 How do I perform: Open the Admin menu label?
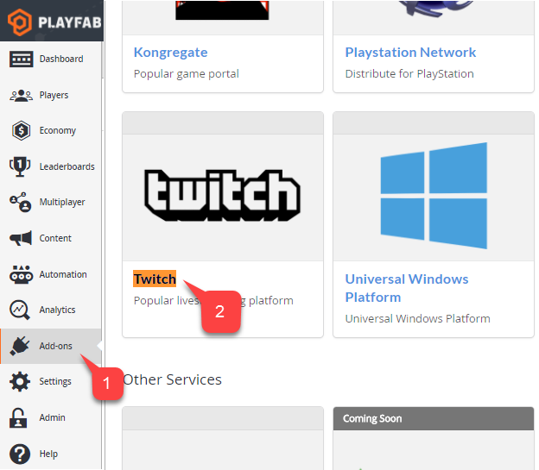[52, 417]
